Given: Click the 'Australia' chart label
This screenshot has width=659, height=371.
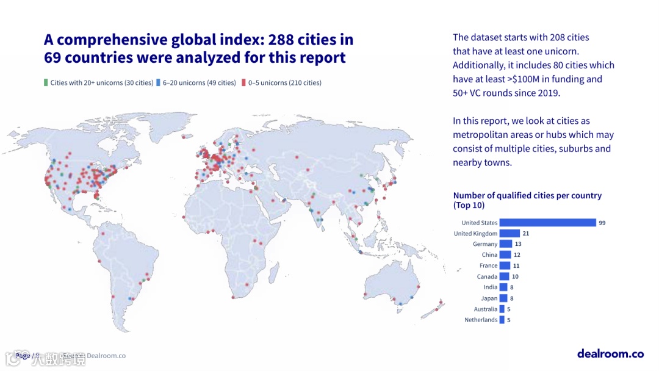Looking at the screenshot, I should 486,309.
